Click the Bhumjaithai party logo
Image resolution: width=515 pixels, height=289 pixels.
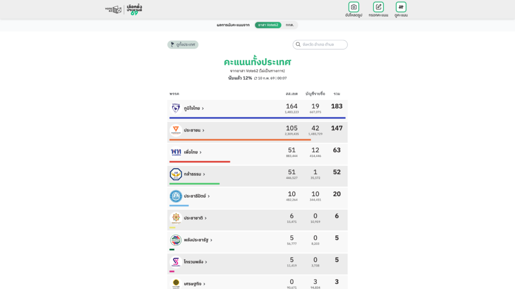176,108
